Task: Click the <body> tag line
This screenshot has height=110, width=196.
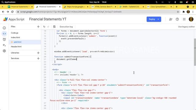Action: [55, 70]
